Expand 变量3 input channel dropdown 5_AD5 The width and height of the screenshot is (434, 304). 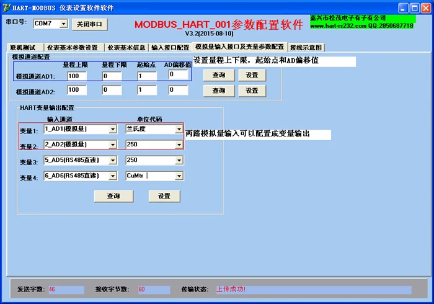(x=113, y=160)
